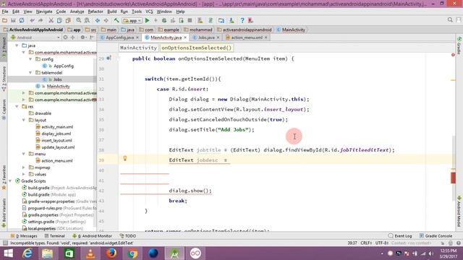Open the run configuration 'app' dropdown
The width and height of the screenshot is (463, 260).
click(132, 21)
